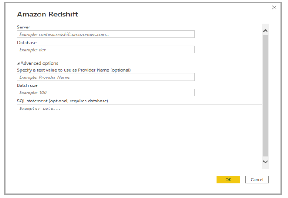Click the Database label above its field
The height and width of the screenshot is (198, 288).
click(27, 43)
